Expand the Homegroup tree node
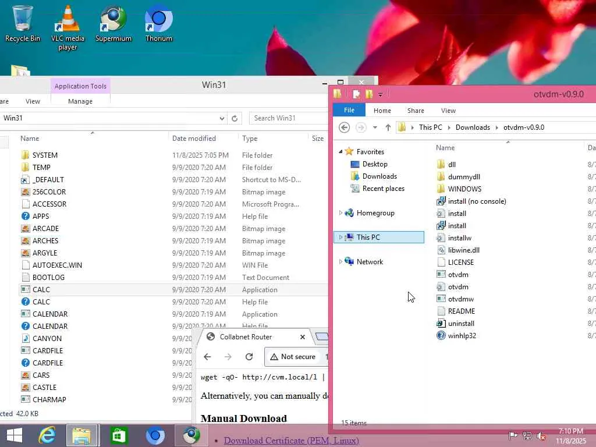The height and width of the screenshot is (447, 596). 340,213
